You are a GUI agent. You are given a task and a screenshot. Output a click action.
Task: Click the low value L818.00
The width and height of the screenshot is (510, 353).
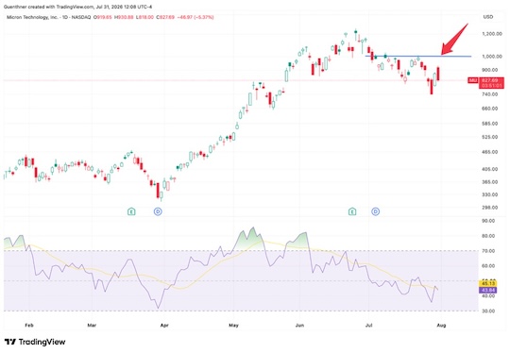pyautogui.click(x=144, y=17)
